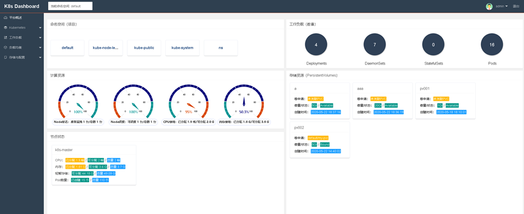524x214 pixels.
Task: Click the 负载均衡 sidebar icon
Action: tap(5, 48)
